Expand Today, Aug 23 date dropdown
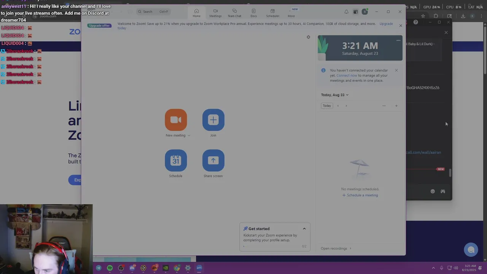Viewport: 487px width, 274px height. click(x=335, y=95)
